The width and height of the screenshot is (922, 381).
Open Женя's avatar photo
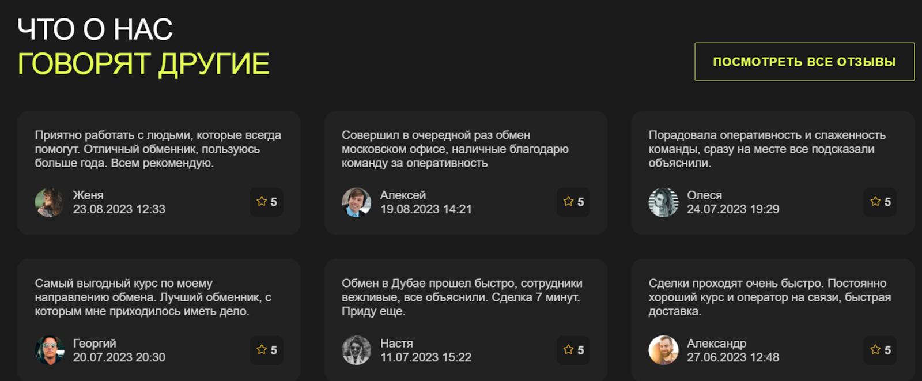point(50,202)
